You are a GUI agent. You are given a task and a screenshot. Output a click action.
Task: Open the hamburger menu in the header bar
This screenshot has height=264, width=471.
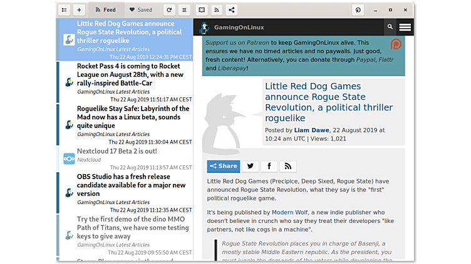pos(184,10)
